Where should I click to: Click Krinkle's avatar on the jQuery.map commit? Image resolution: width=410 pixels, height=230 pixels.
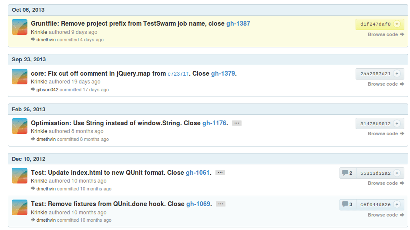click(20, 77)
